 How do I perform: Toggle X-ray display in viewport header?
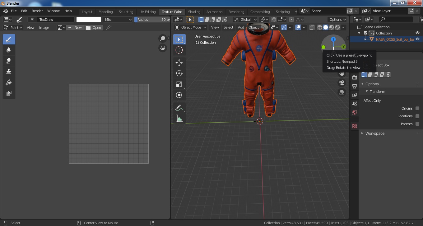312,27
